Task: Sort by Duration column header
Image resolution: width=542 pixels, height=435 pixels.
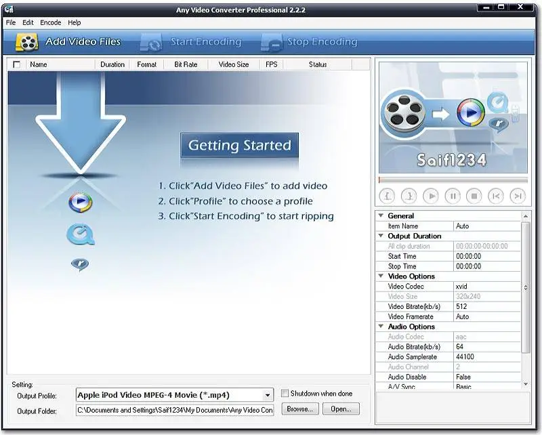Action: coord(112,64)
